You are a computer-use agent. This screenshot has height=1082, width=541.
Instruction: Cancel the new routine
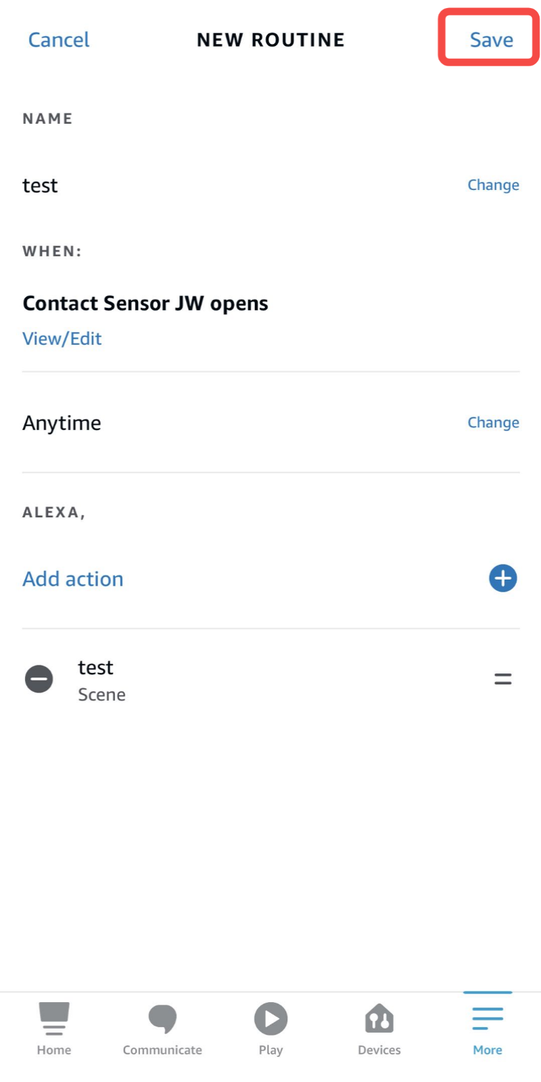pos(59,40)
